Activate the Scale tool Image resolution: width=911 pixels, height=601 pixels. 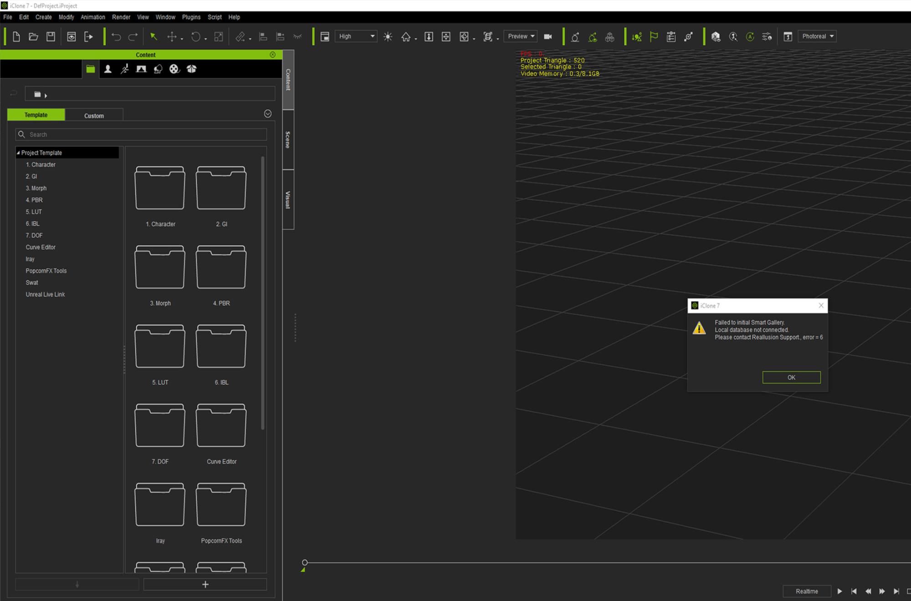click(x=219, y=37)
